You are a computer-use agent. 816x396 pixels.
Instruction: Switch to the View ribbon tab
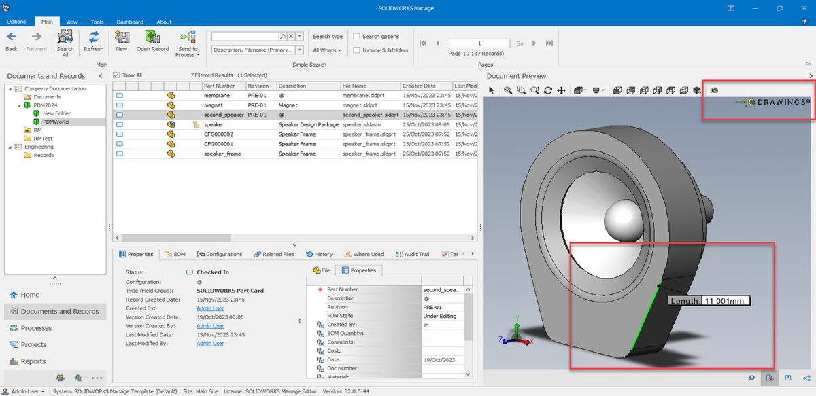pos(71,22)
